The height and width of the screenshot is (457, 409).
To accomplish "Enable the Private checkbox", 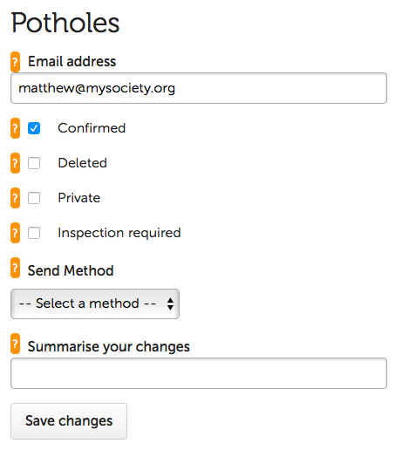I will (x=34, y=198).
